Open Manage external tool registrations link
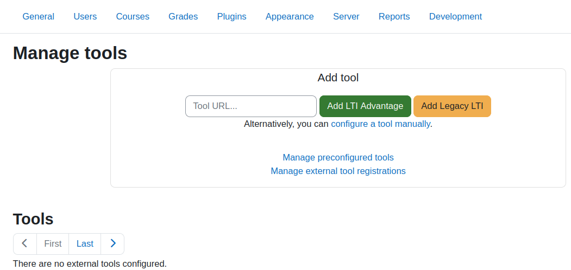 coord(338,171)
